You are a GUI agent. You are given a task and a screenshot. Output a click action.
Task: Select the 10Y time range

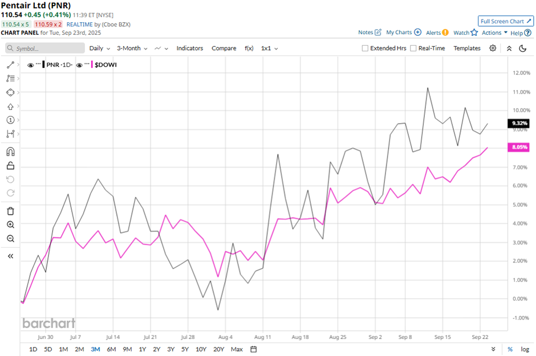[x=201, y=349]
